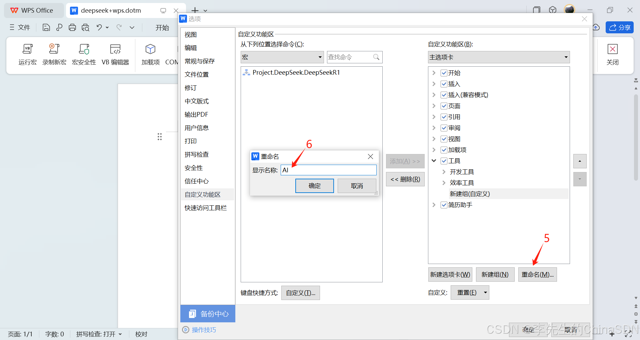Click the Share (分享) button

click(620, 27)
